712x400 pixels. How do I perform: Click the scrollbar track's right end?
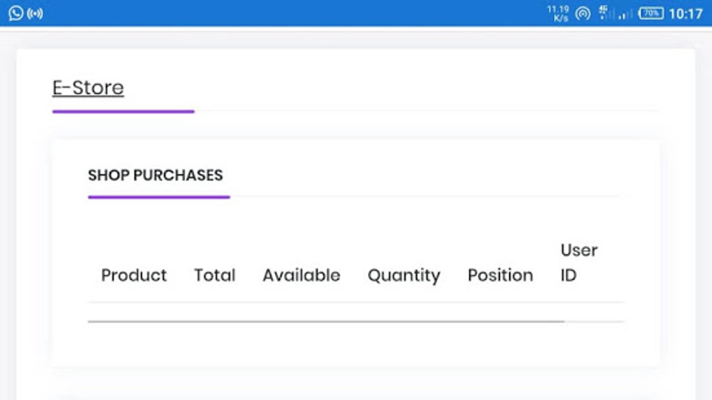[595, 321]
